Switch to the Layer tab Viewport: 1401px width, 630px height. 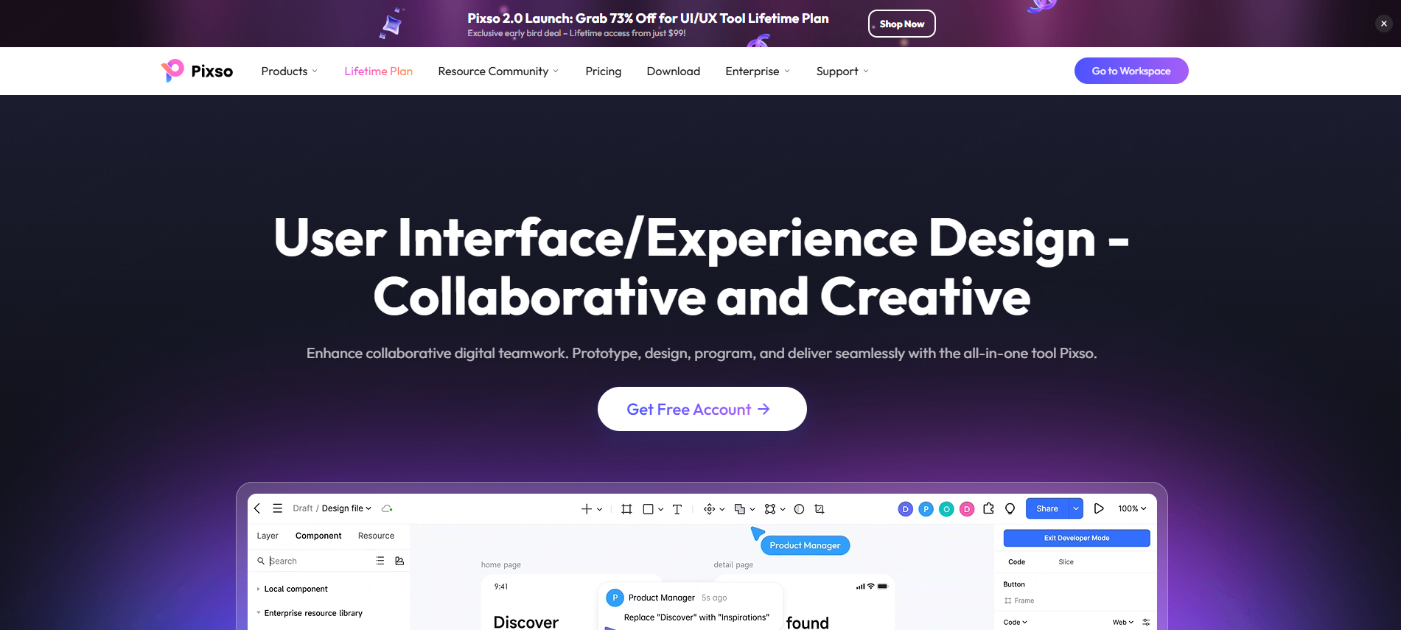[268, 536]
